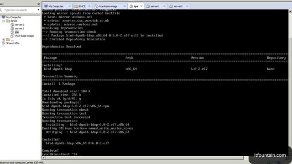Collapse the RHCE folder in the tree
This screenshot has width=292, height=164.
click(4, 21)
